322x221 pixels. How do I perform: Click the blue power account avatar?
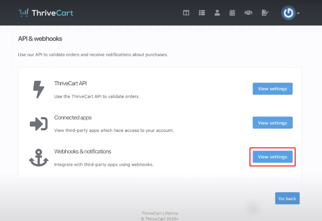(x=288, y=13)
